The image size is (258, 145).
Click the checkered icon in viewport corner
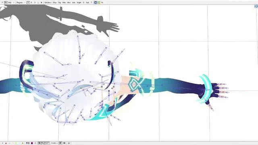coord(256,6)
